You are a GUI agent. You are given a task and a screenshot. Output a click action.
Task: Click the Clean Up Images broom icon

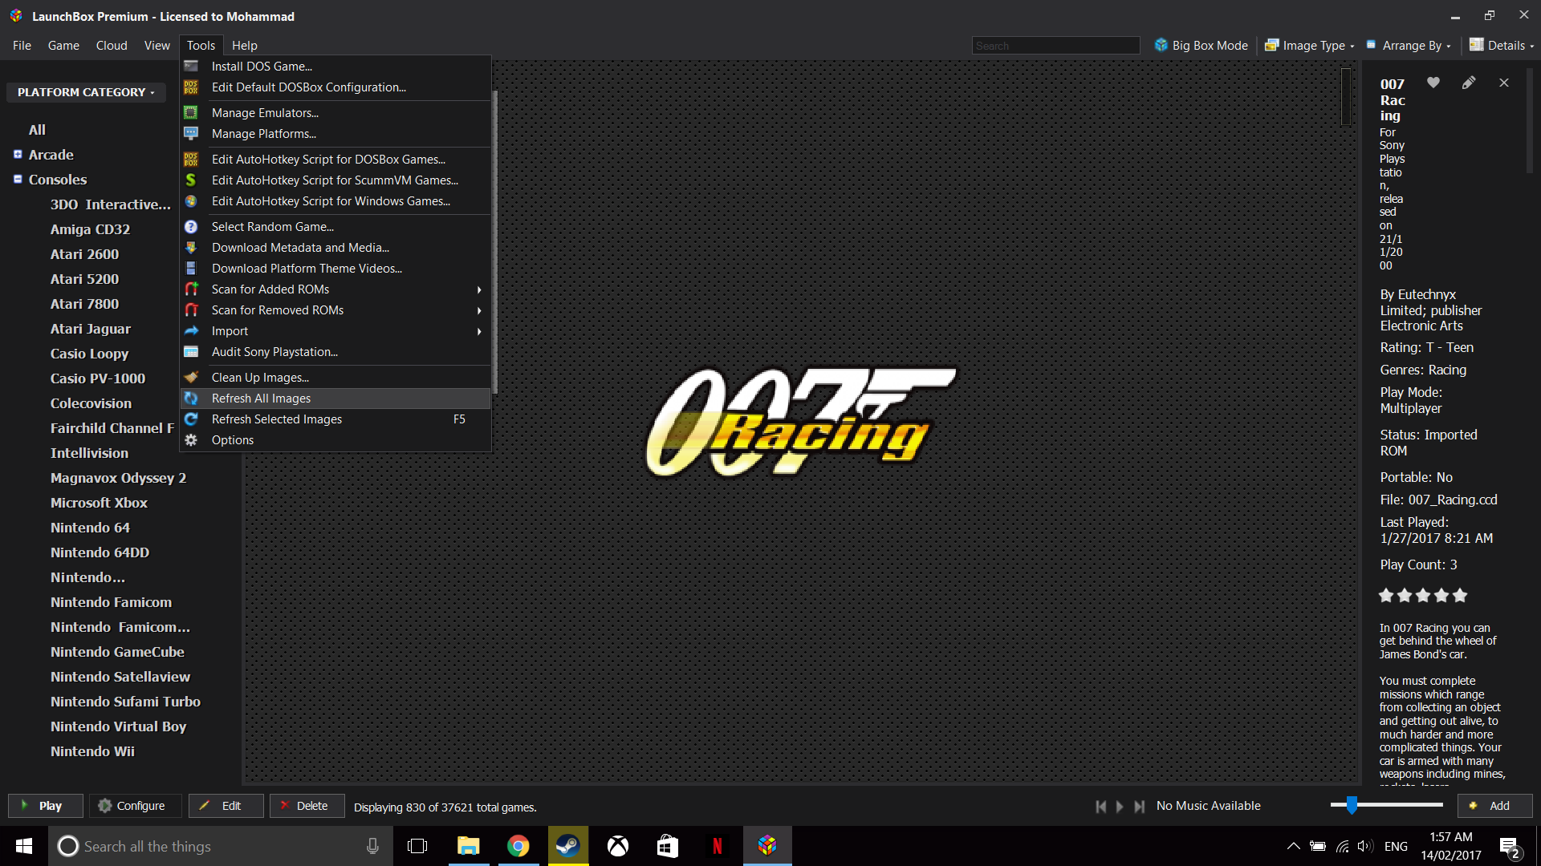click(191, 378)
